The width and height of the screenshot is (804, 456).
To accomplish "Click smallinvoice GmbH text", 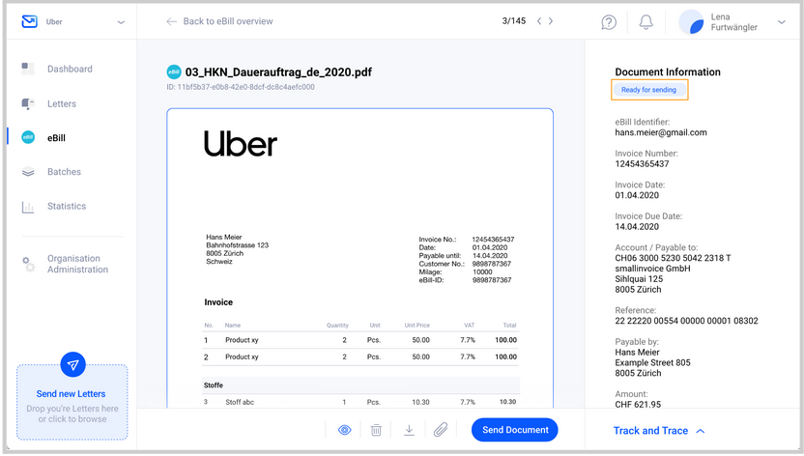I will 652,269.
